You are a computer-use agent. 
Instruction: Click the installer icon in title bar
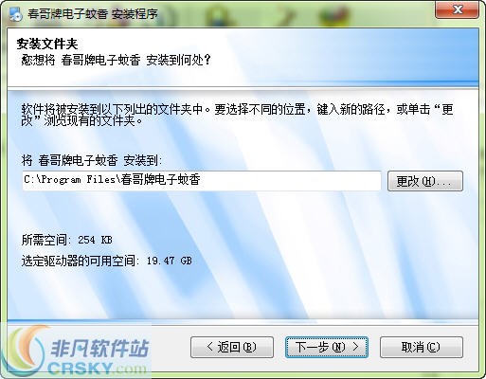coord(15,13)
